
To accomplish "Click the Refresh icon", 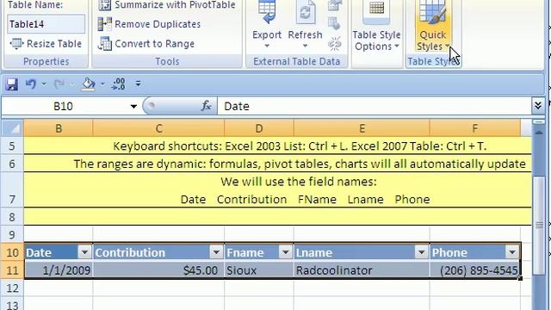I will (x=305, y=13).
